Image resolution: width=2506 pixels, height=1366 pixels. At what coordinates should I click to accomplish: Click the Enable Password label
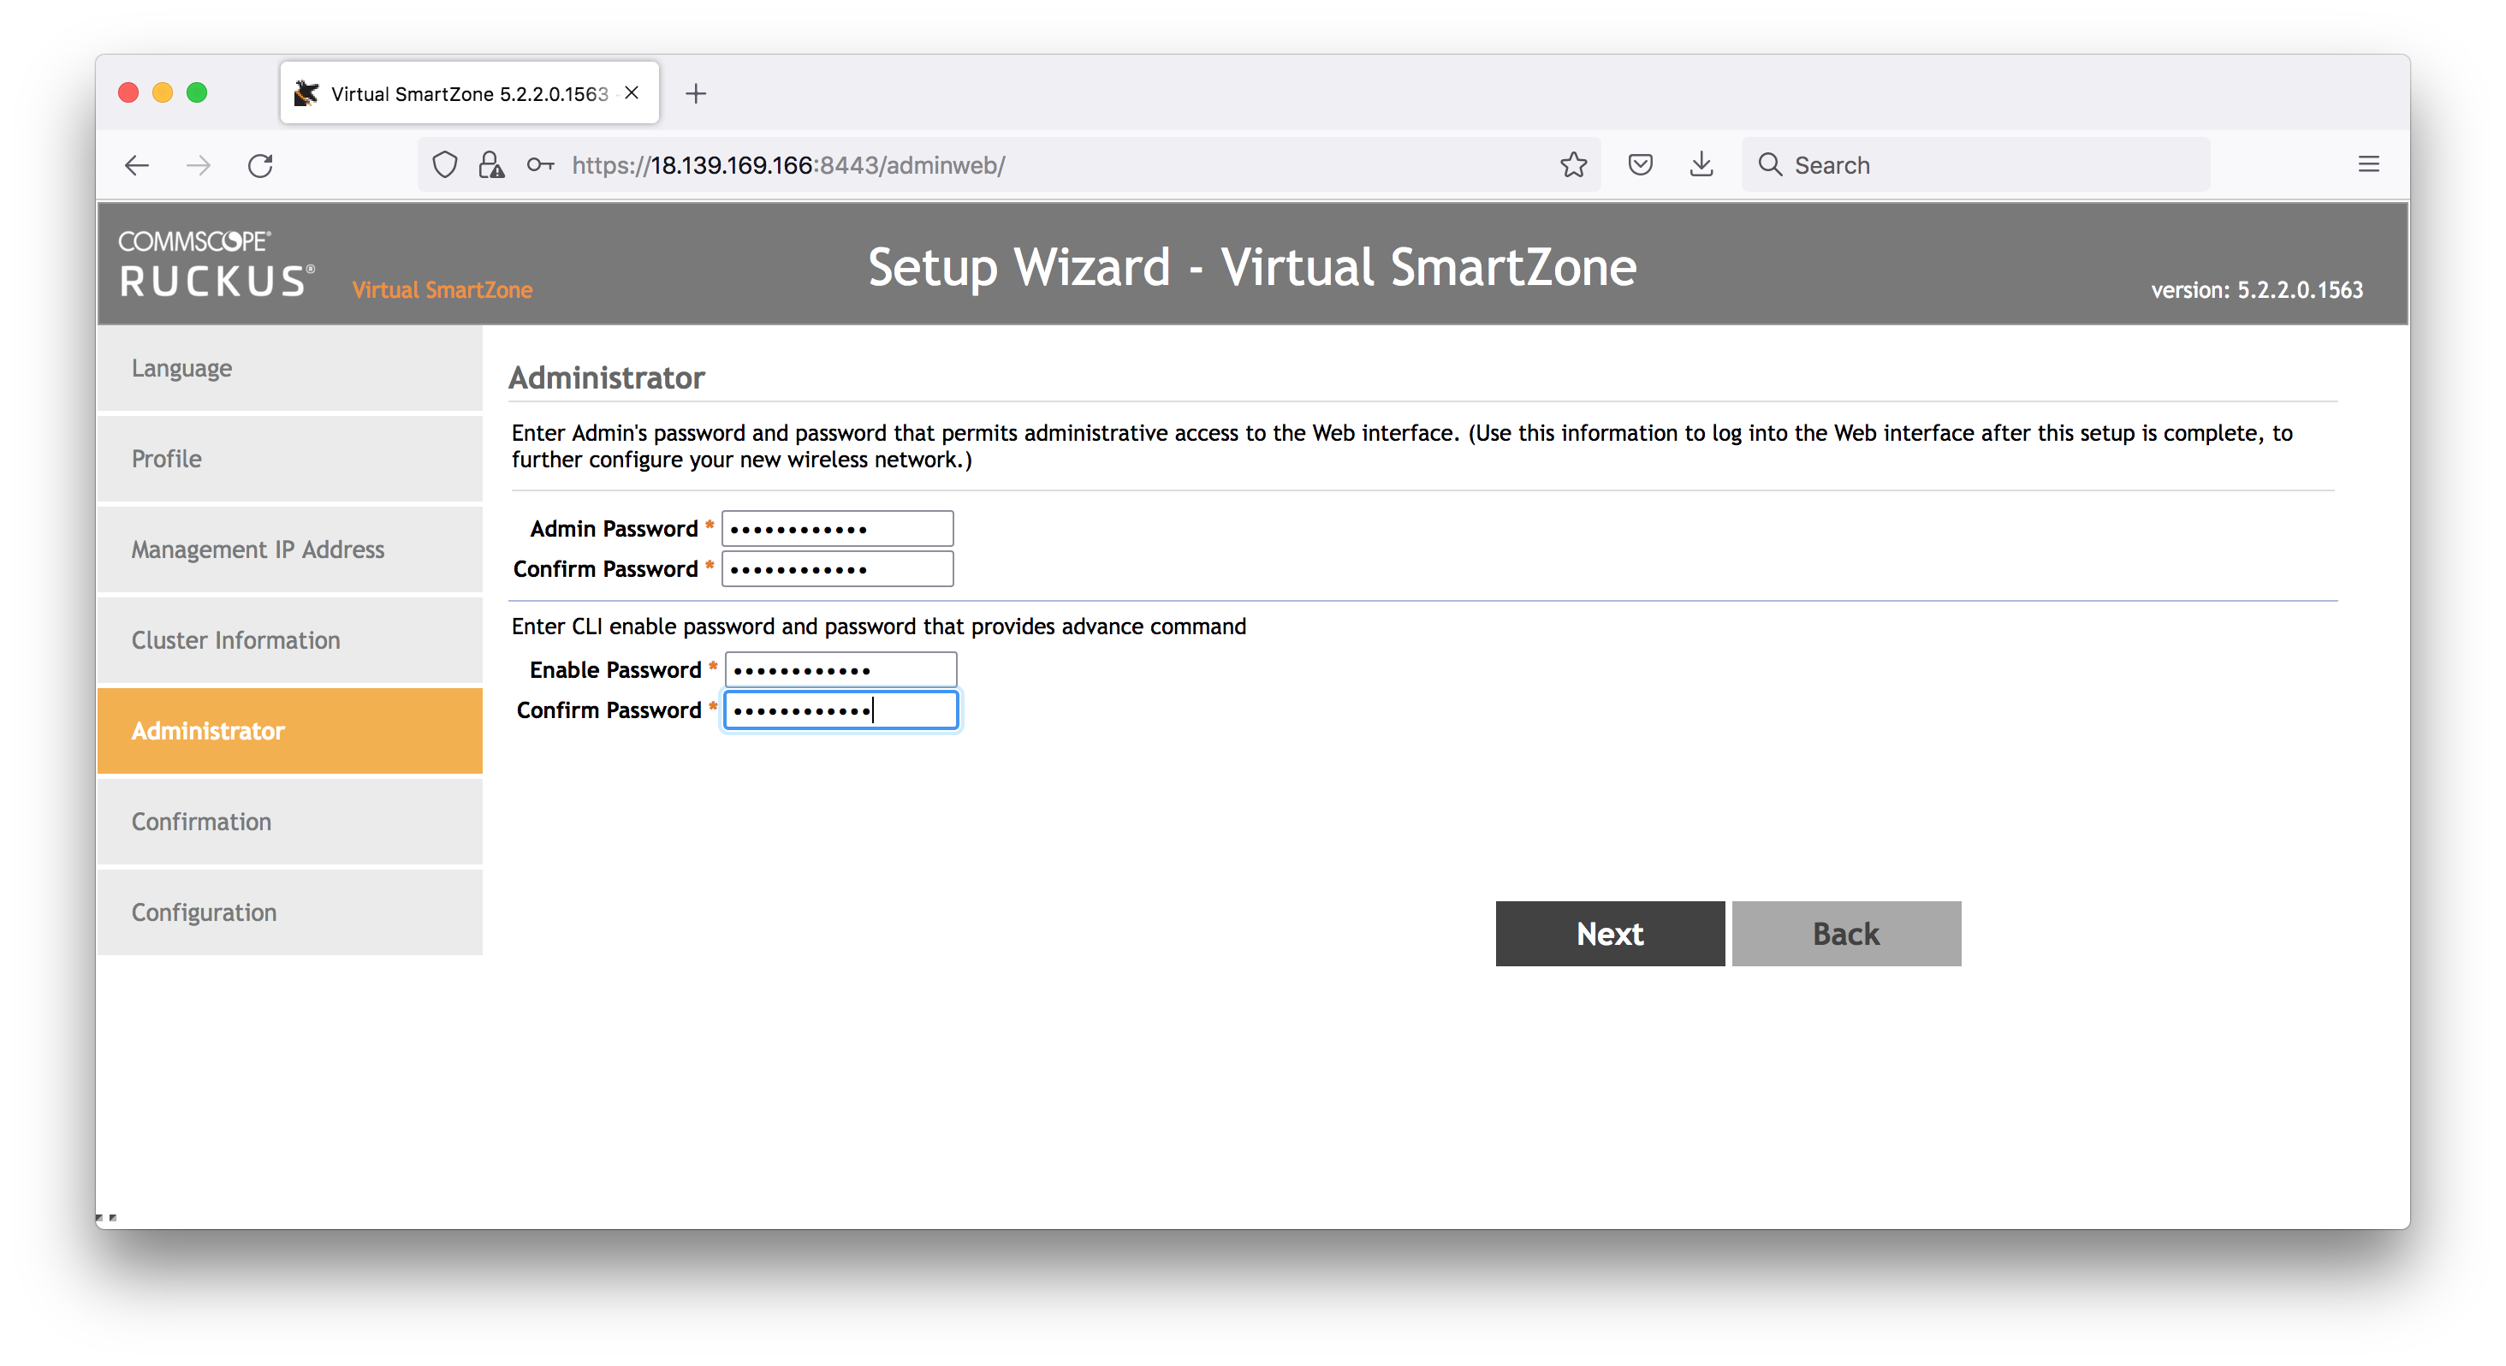(x=615, y=670)
